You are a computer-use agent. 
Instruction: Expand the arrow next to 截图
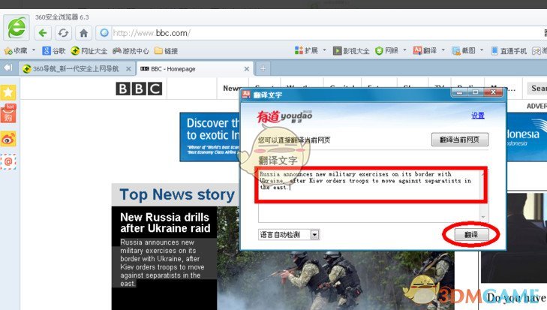(x=482, y=50)
